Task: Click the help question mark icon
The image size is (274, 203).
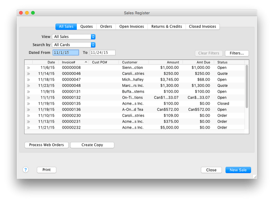Action: click(26, 170)
